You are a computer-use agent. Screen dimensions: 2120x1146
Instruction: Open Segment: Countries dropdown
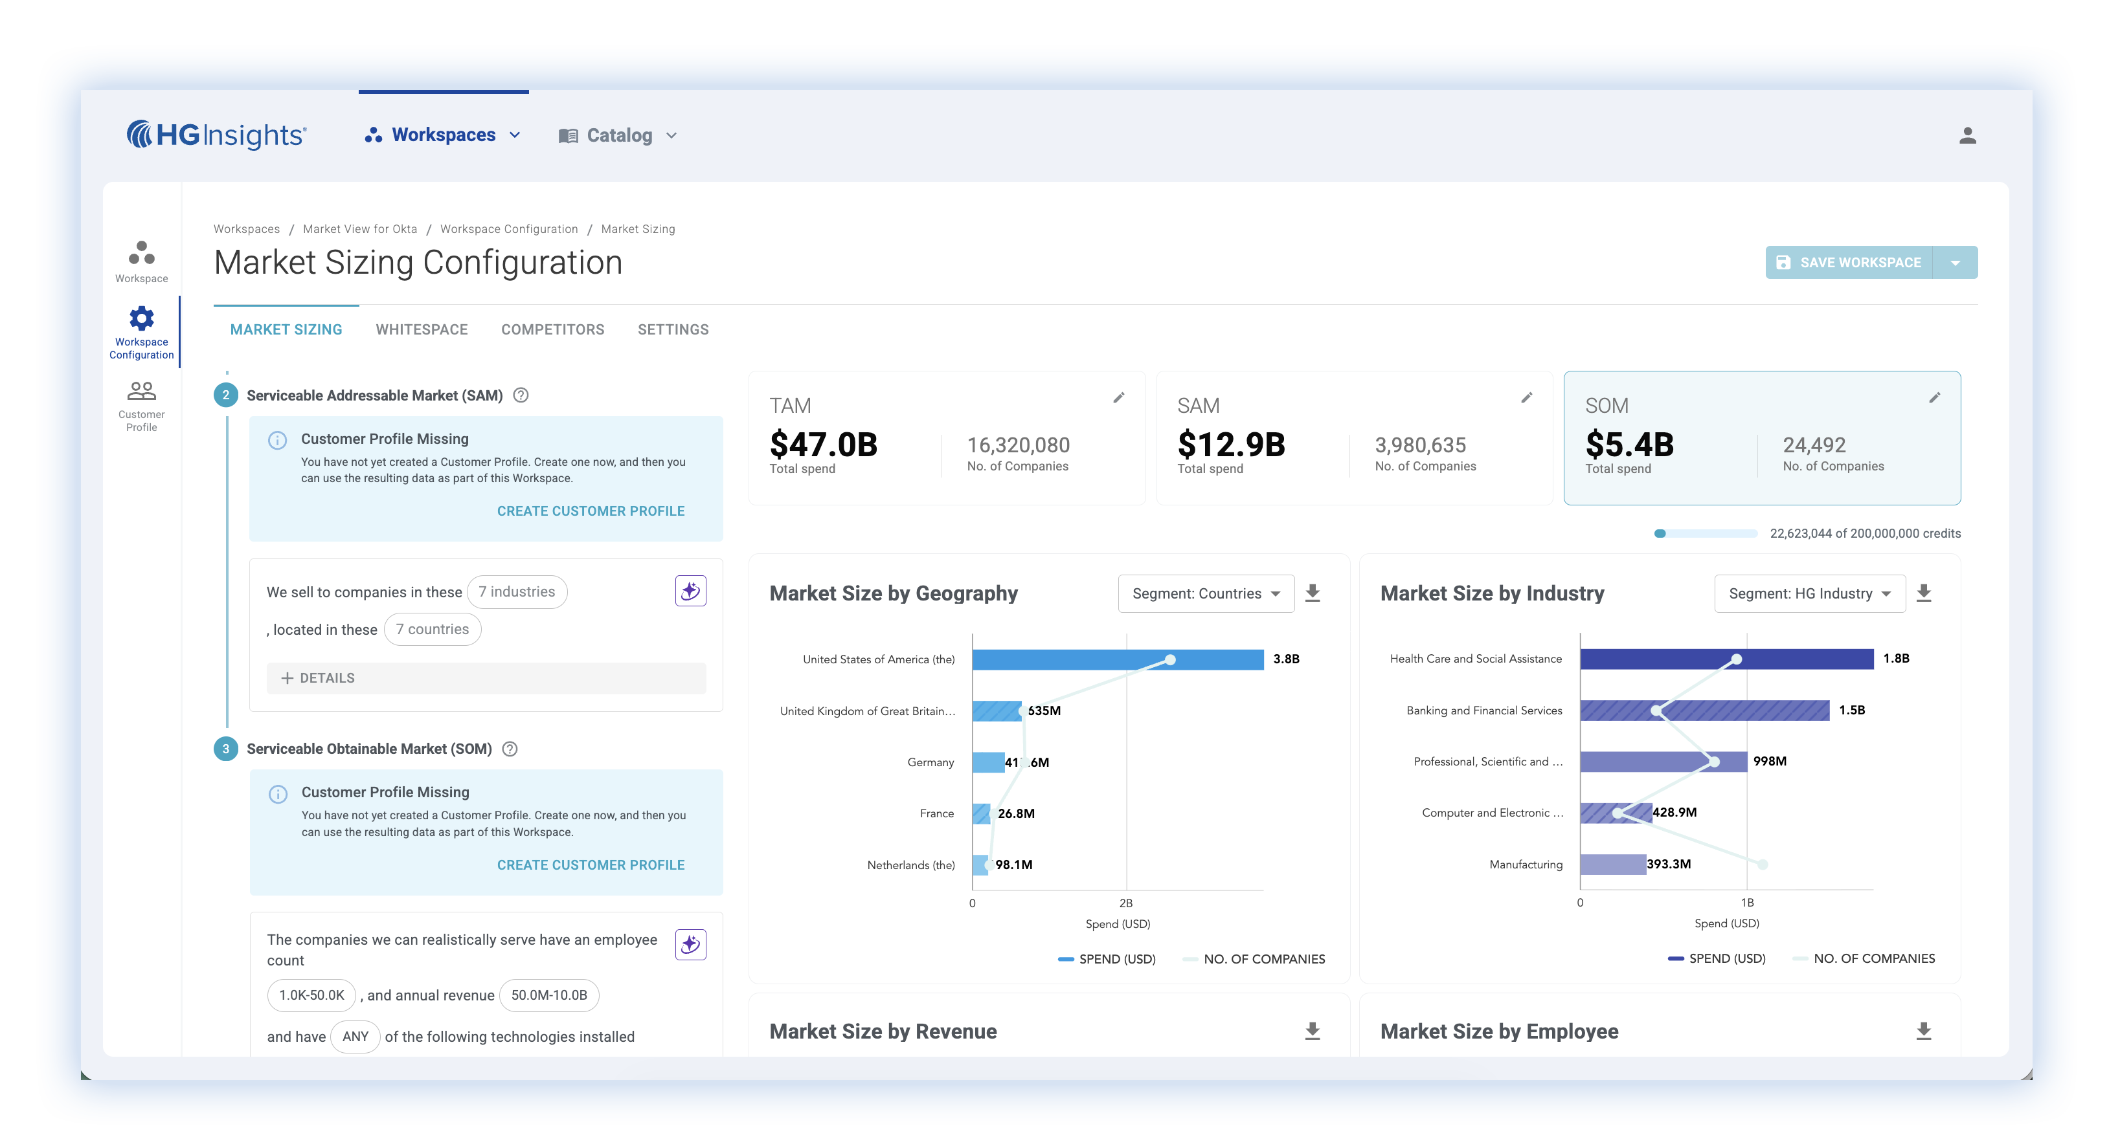[1206, 594]
